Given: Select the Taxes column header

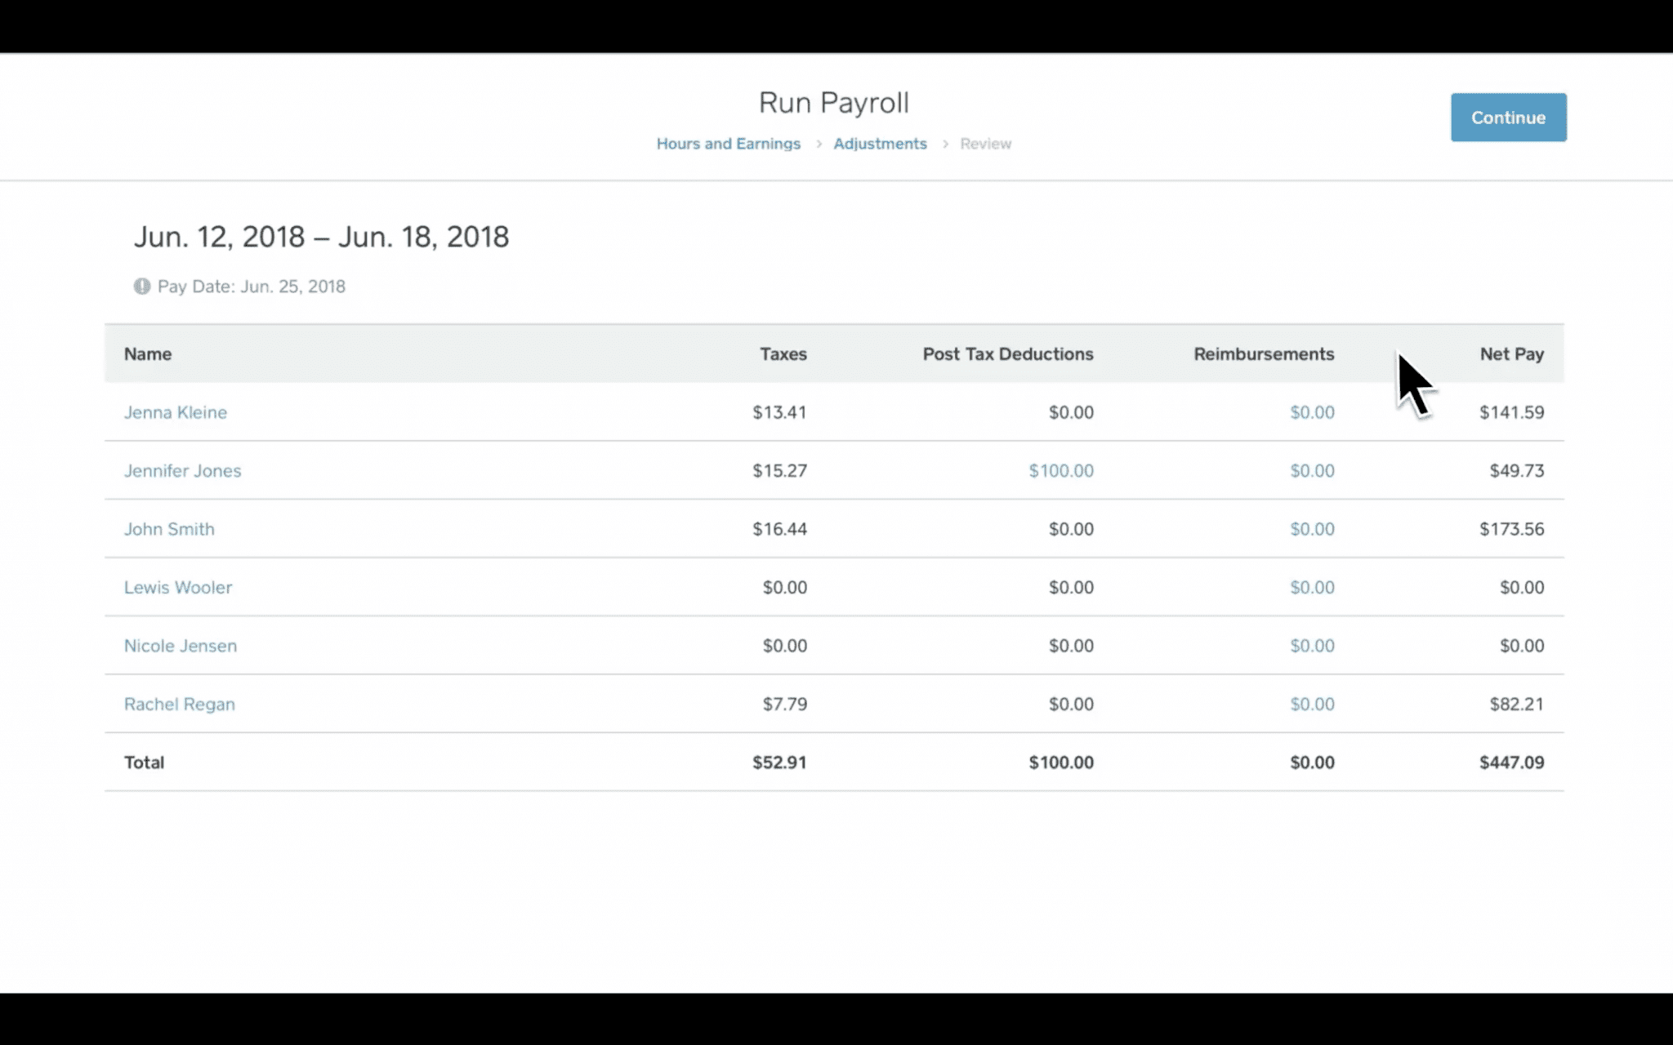Looking at the screenshot, I should coord(783,354).
